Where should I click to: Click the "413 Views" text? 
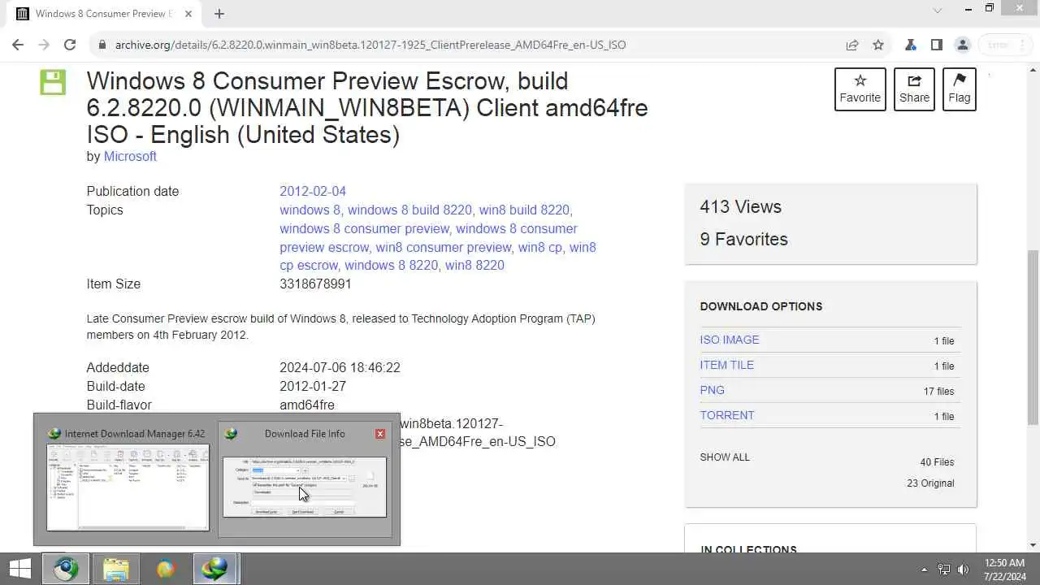[x=740, y=206]
